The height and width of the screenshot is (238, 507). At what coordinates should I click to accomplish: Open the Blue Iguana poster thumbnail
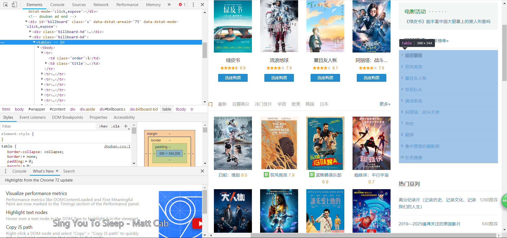(325, 143)
